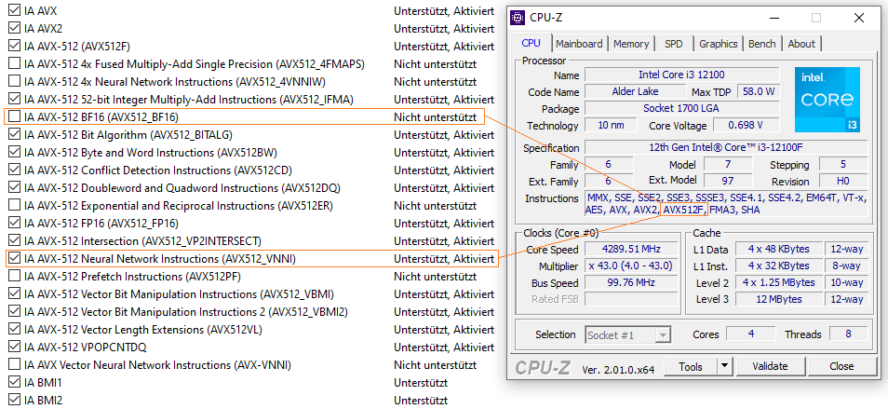The width and height of the screenshot is (888, 409).
Task: Click the L1 Inst. 4 x 32 KBytes field
Action: tap(779, 266)
